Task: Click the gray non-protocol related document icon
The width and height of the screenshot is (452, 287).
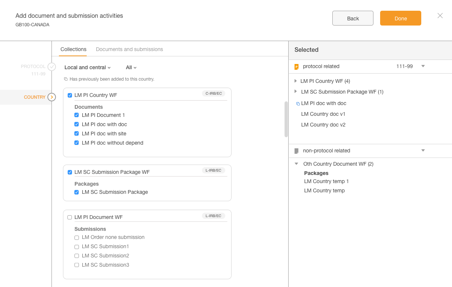Action: pos(296,151)
